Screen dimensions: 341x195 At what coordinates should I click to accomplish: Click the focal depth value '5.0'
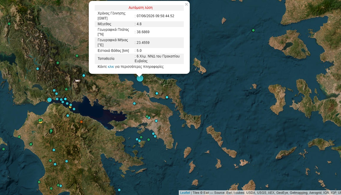click(x=139, y=51)
